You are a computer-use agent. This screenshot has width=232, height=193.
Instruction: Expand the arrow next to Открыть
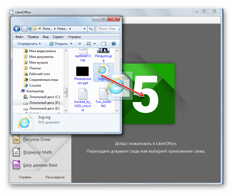(x=71, y=44)
